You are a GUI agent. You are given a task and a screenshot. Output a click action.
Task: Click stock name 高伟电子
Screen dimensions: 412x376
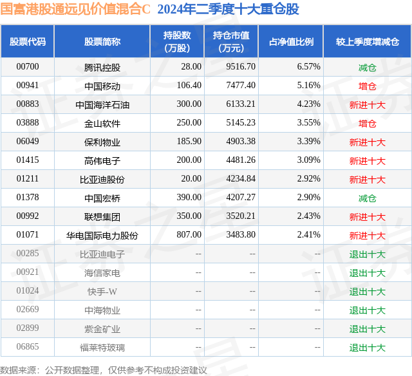102,161
